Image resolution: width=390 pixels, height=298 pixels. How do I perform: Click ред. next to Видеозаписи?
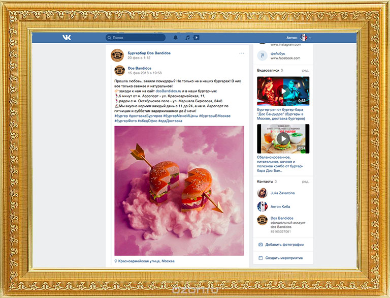pyautogui.click(x=306, y=70)
